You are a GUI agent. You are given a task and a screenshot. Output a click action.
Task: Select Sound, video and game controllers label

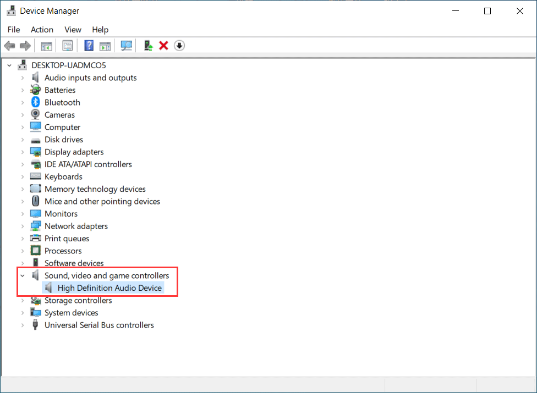(x=107, y=275)
